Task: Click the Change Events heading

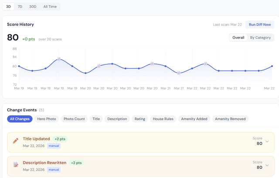Action: pos(22,110)
